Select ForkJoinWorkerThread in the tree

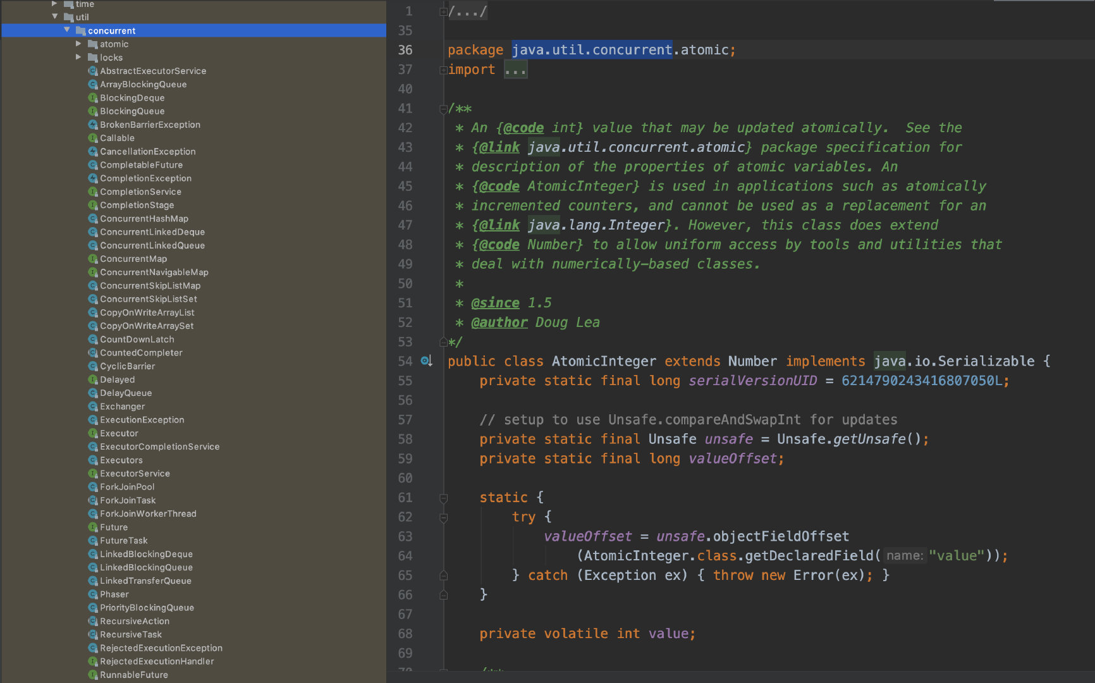pyautogui.click(x=148, y=514)
